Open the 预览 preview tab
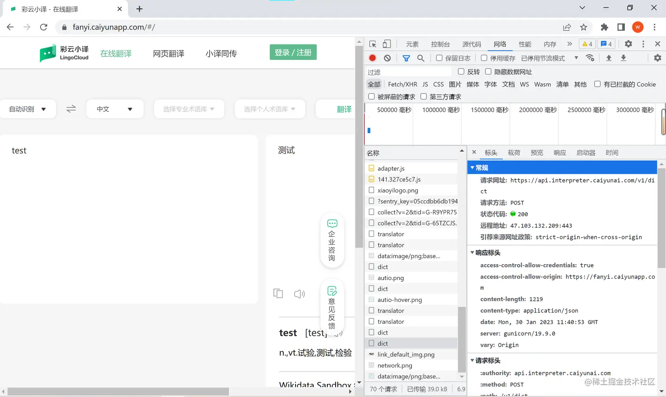Image resolution: width=666 pixels, height=397 pixels. [x=537, y=153]
